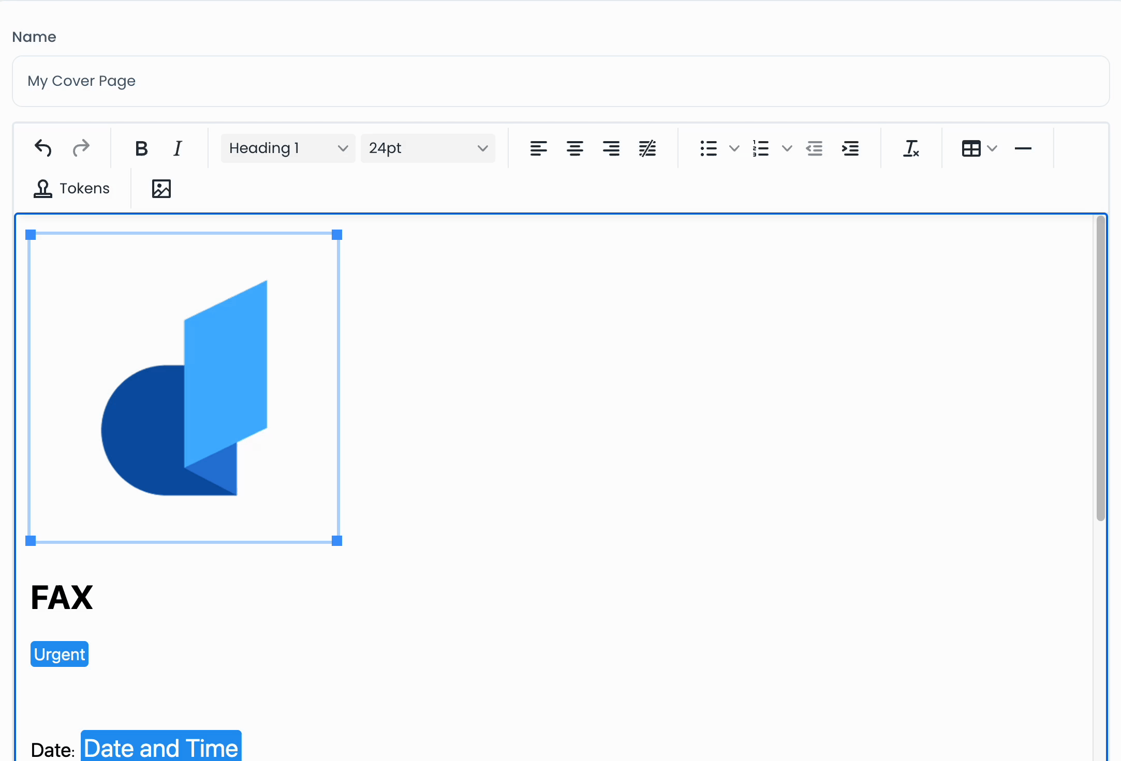Align text right
1121x761 pixels.
(x=611, y=148)
